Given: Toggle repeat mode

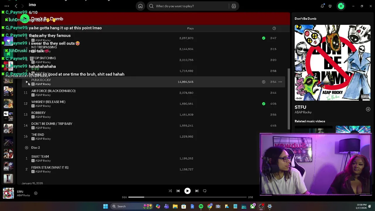Looking at the screenshot, I should point(205,191).
